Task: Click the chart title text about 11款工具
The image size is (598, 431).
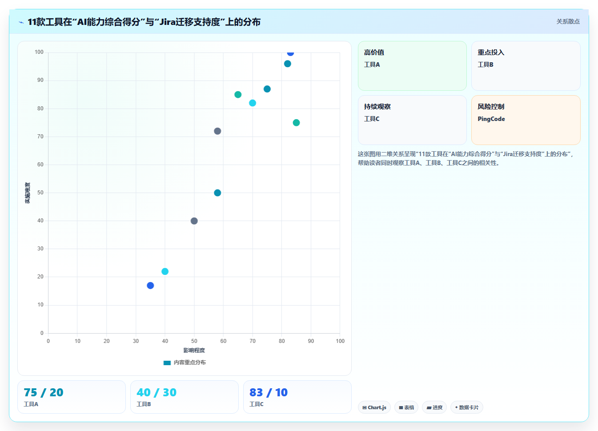Action: tap(144, 22)
